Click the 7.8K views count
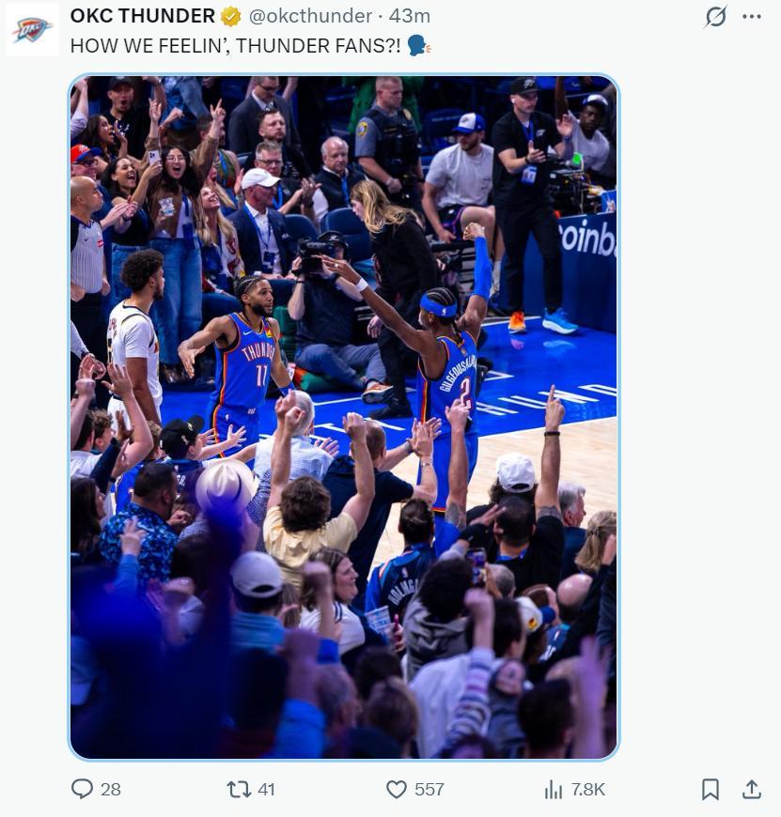Image resolution: width=781 pixels, height=817 pixels. [x=588, y=789]
